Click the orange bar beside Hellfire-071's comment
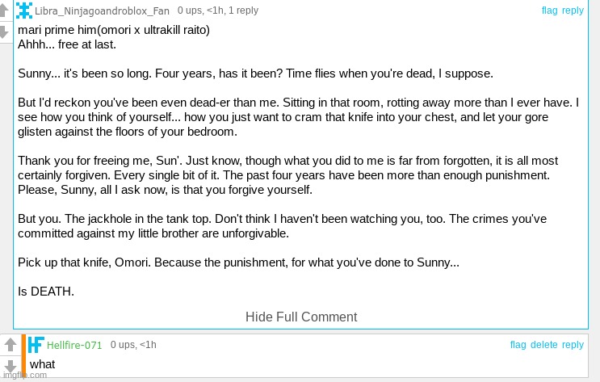Image resolution: width=600 pixels, height=382 pixels. (x=23, y=355)
